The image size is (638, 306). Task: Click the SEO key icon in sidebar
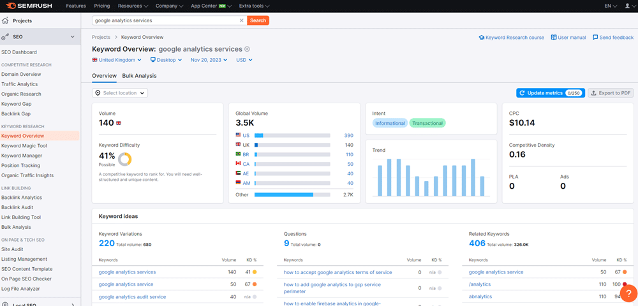5,37
